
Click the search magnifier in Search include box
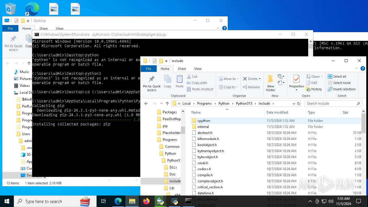358,103
